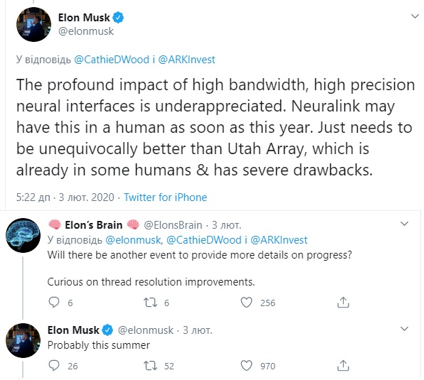Reply to Elon's Brain tweet
424x380 pixels.
54,303
